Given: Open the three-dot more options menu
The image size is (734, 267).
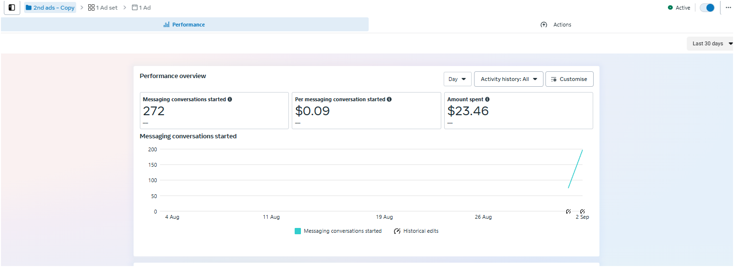Looking at the screenshot, I should pyautogui.click(x=728, y=8).
